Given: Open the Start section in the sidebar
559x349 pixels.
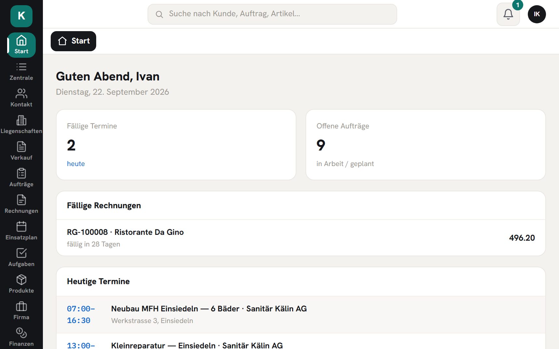Looking at the screenshot, I should 21,45.
